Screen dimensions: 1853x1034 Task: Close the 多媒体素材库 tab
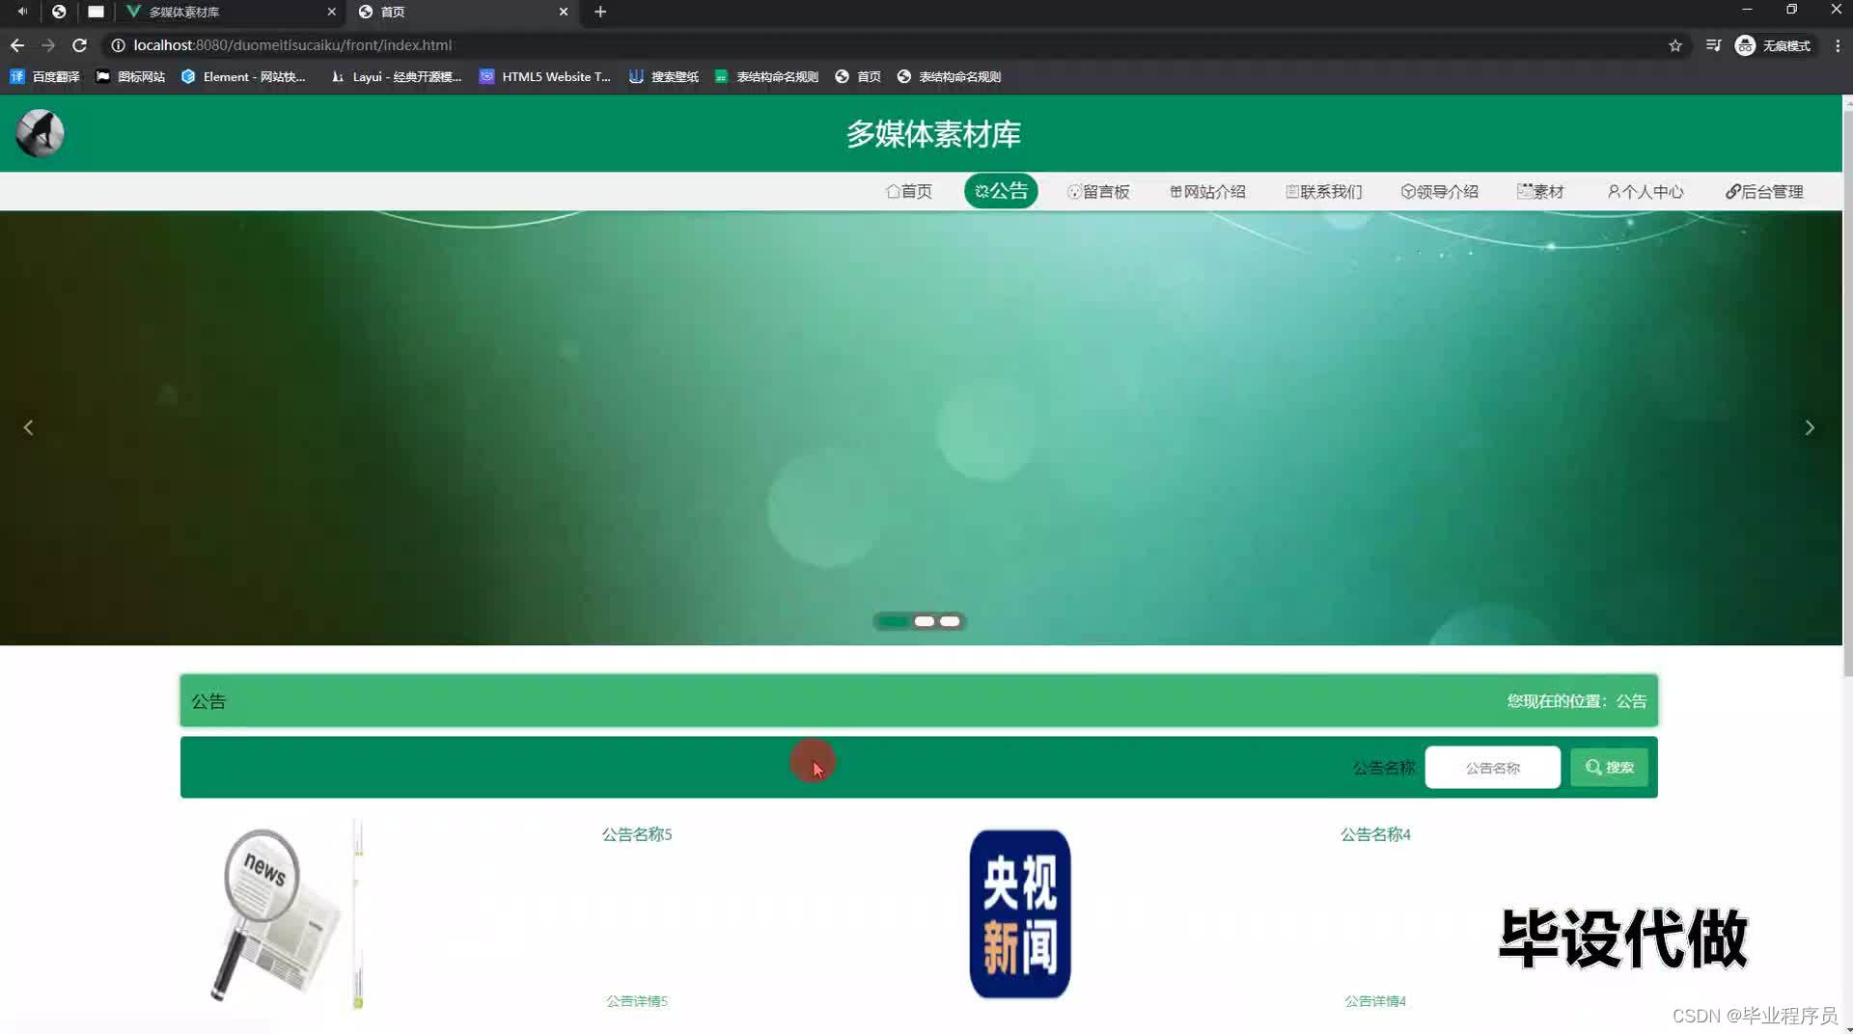(x=332, y=12)
